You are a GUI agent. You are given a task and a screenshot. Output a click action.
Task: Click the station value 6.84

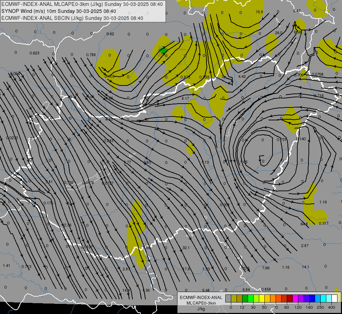(x=246, y=290)
